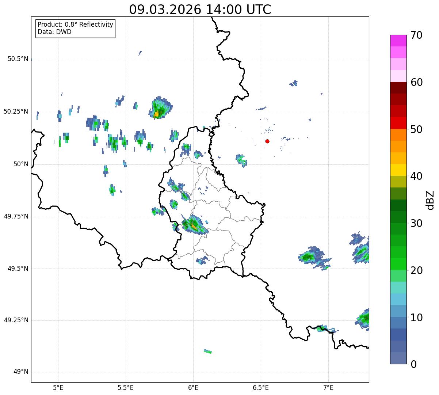Click the 6°E longitude label

(x=193, y=388)
